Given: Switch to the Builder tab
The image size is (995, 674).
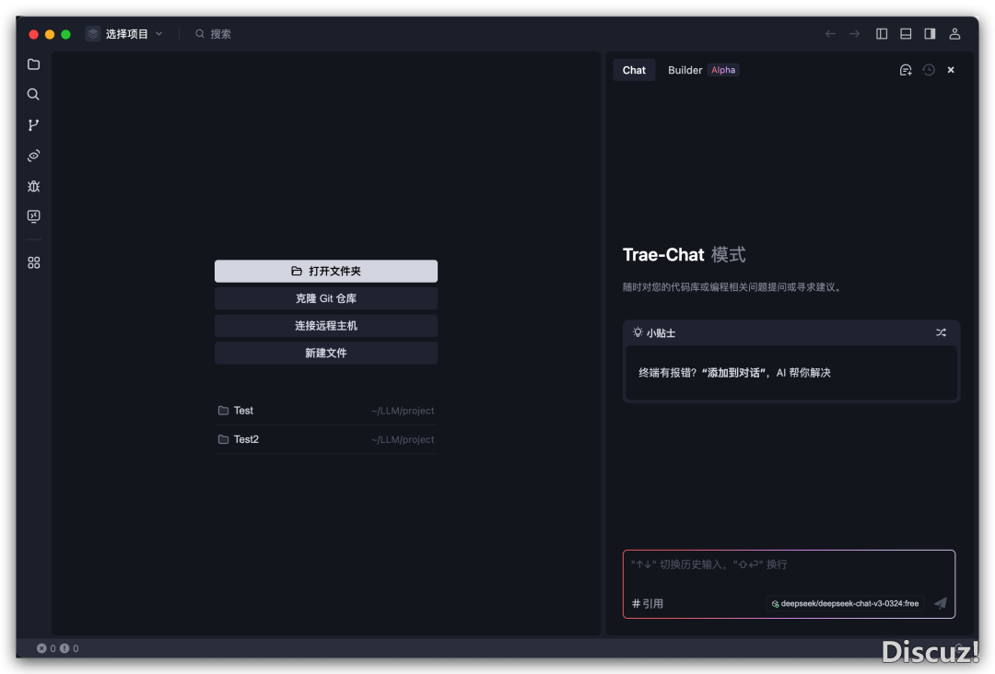Looking at the screenshot, I should tap(685, 70).
